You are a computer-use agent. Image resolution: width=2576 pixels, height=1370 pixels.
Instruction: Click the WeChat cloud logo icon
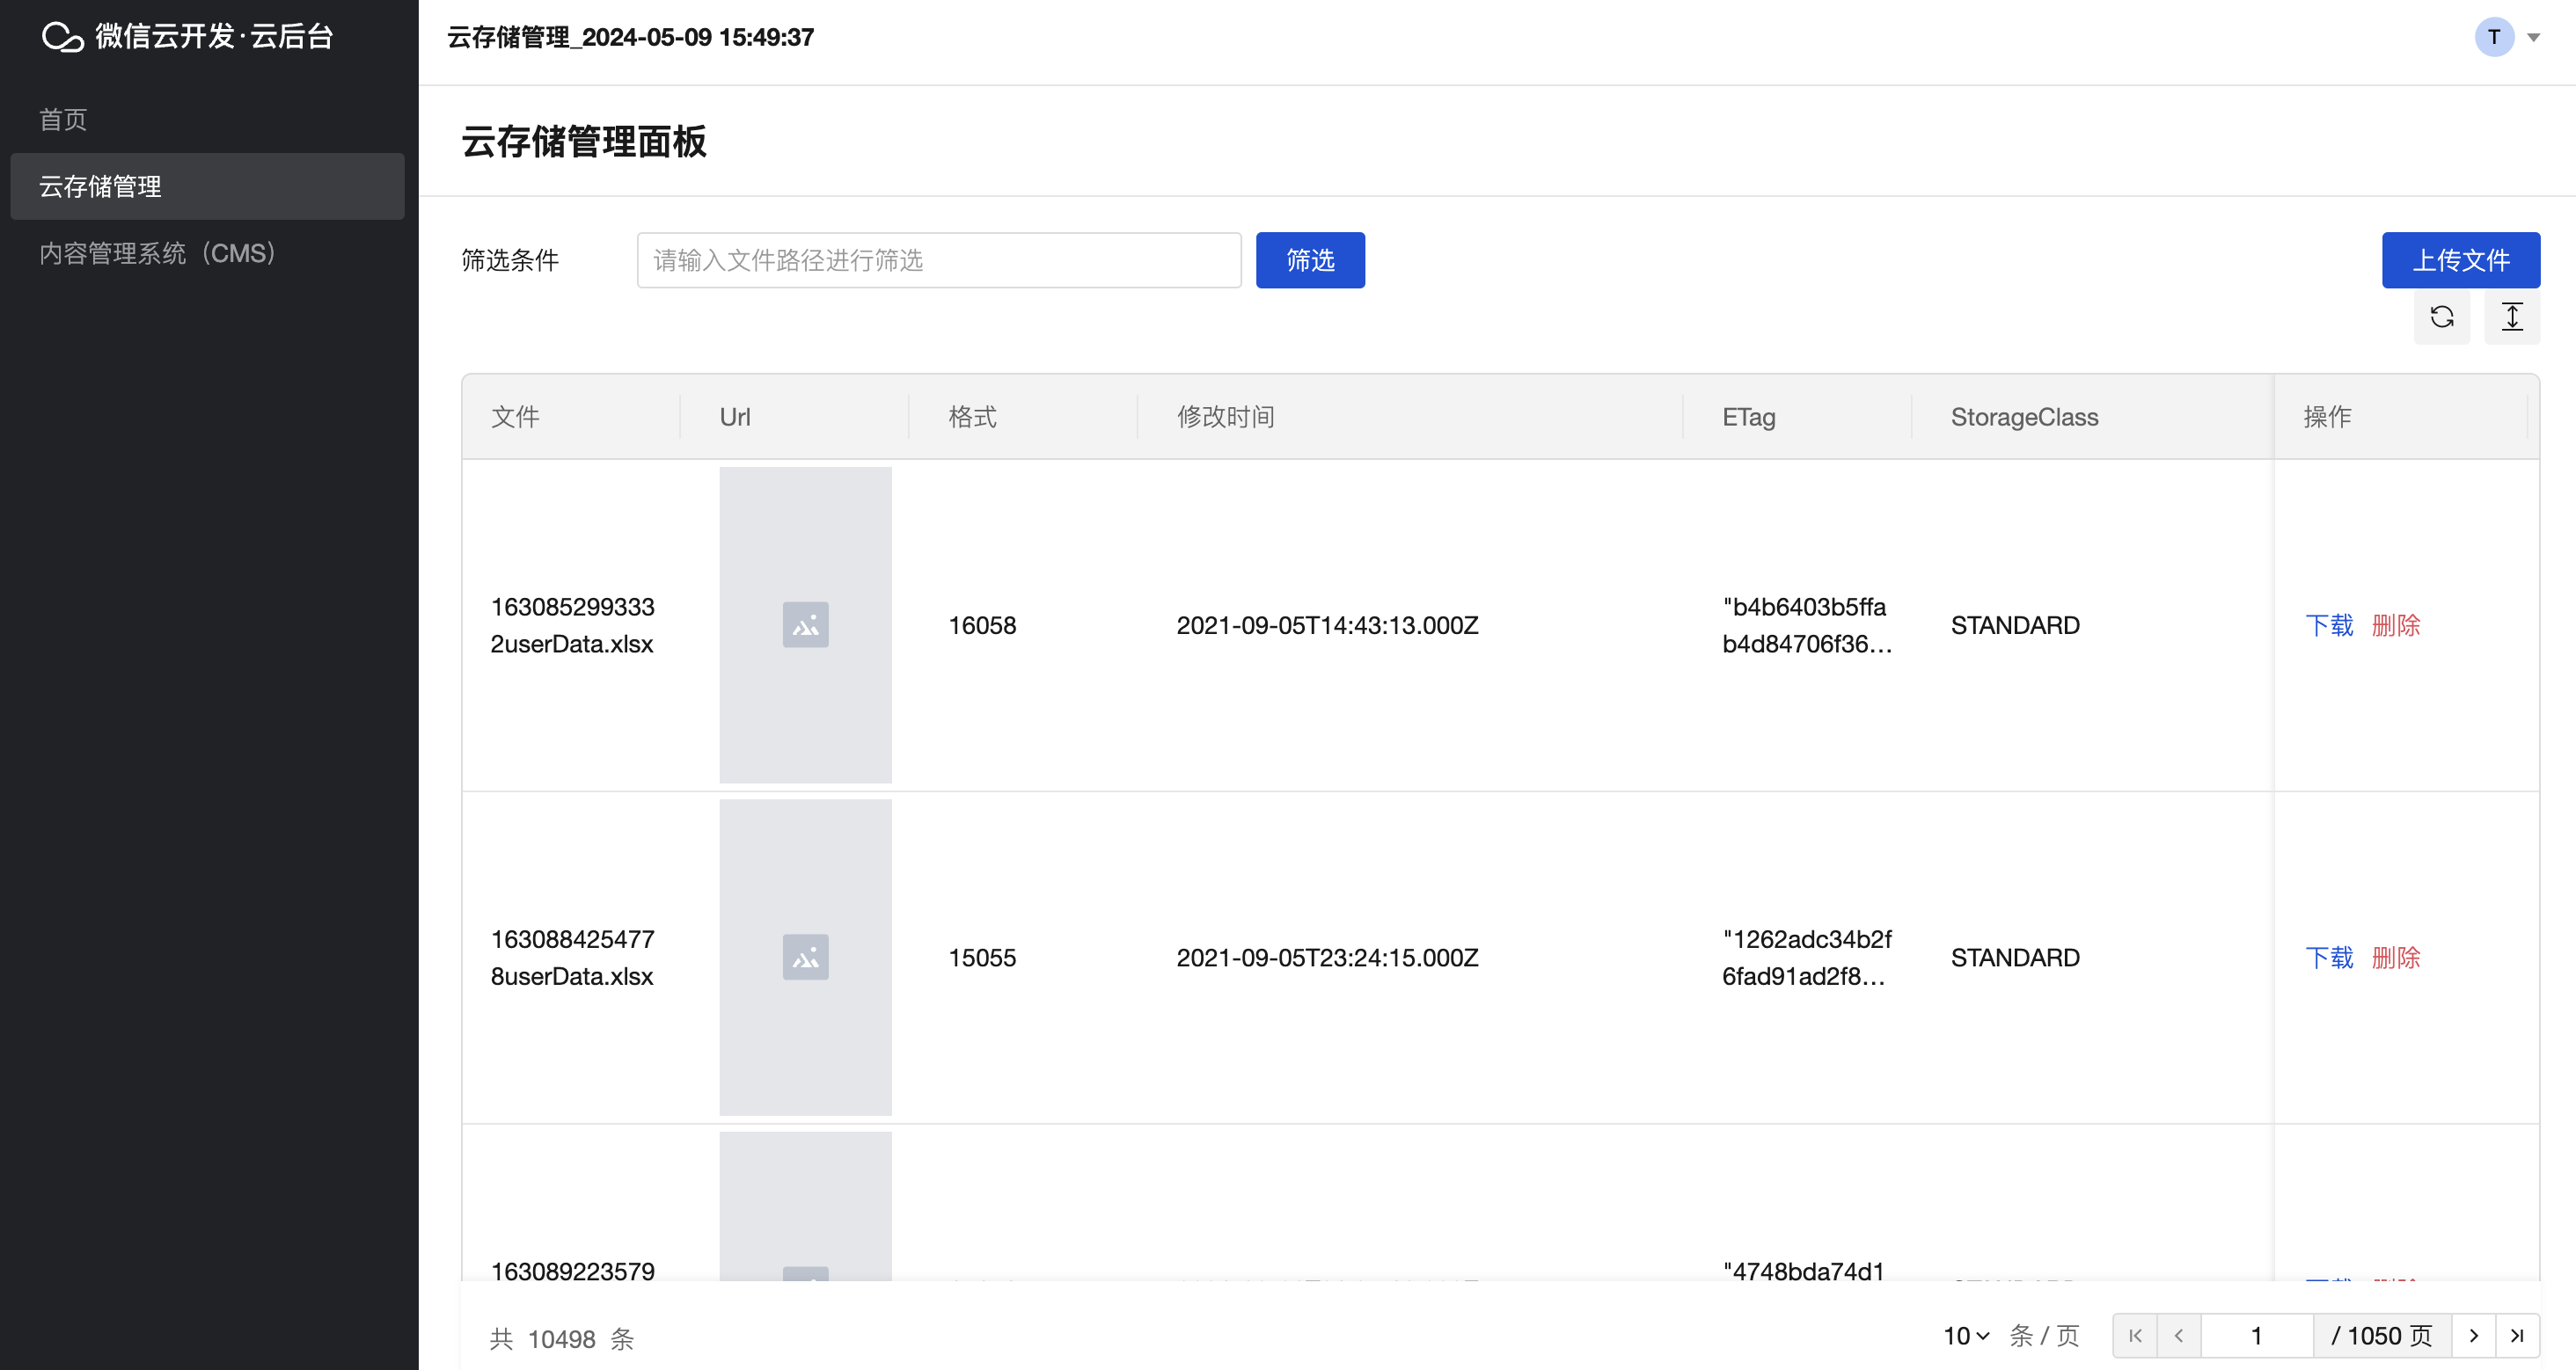coord(62,37)
